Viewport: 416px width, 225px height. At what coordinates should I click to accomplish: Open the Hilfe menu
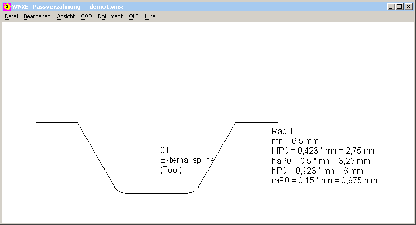pyautogui.click(x=150, y=16)
